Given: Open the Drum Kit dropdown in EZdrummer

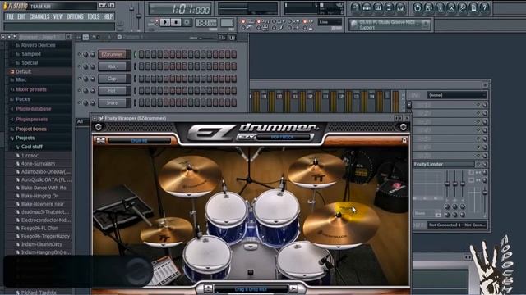Looking at the screenshot, I should (x=139, y=141).
